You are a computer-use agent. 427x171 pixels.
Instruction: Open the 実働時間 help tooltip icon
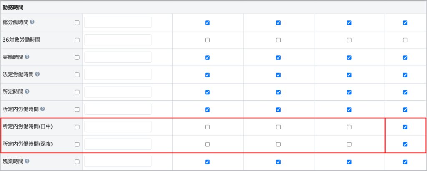point(27,57)
